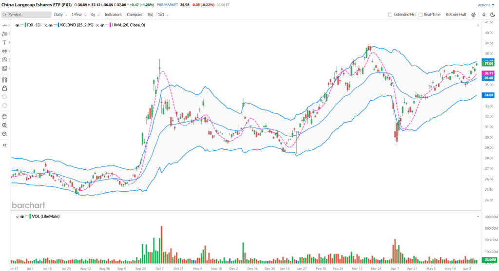Zoom out using the magnifier minus icon
The width and height of the screenshot is (499, 271).
point(4,134)
